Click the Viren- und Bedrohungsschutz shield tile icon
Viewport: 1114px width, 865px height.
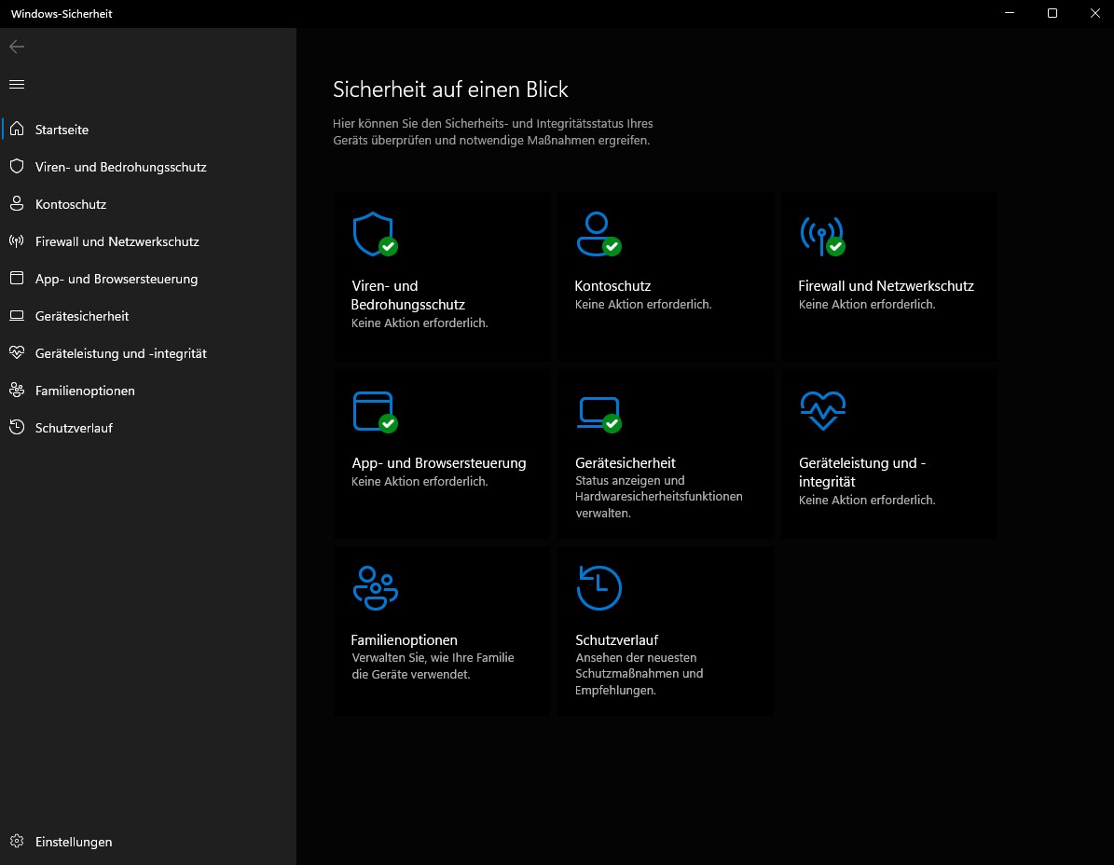coord(373,234)
